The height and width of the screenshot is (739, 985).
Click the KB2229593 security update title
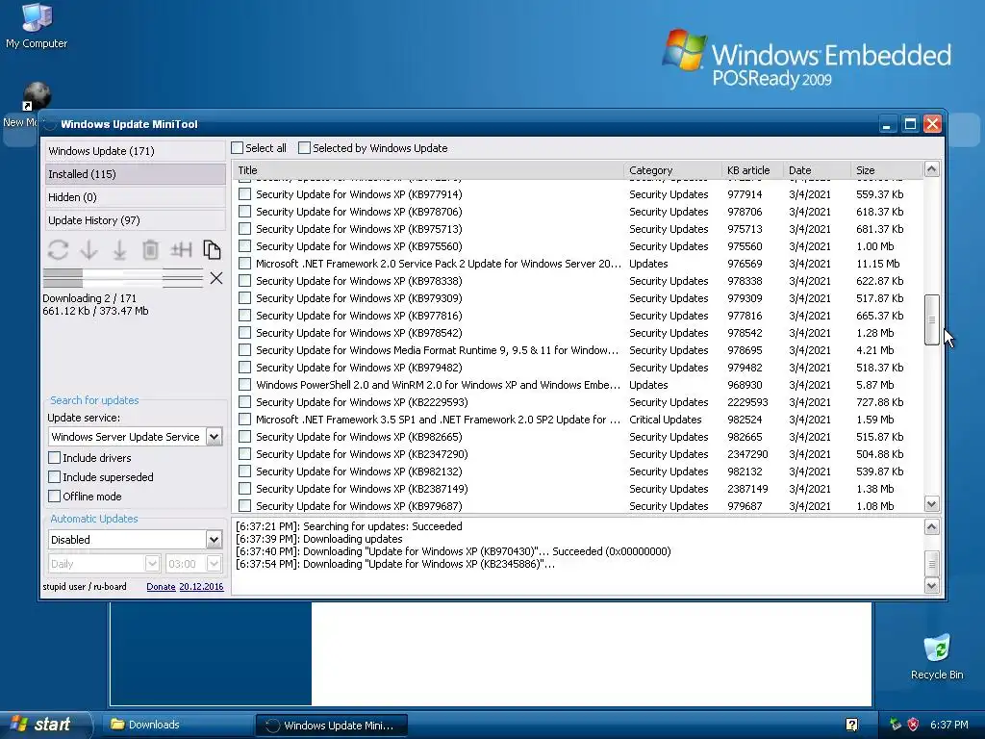tap(362, 402)
